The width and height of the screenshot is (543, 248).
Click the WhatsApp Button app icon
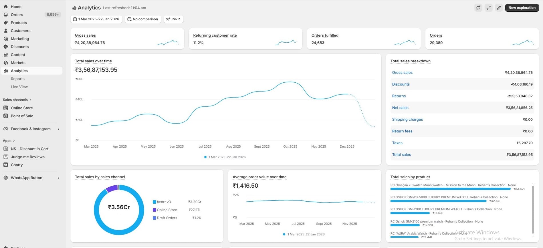[6, 178]
